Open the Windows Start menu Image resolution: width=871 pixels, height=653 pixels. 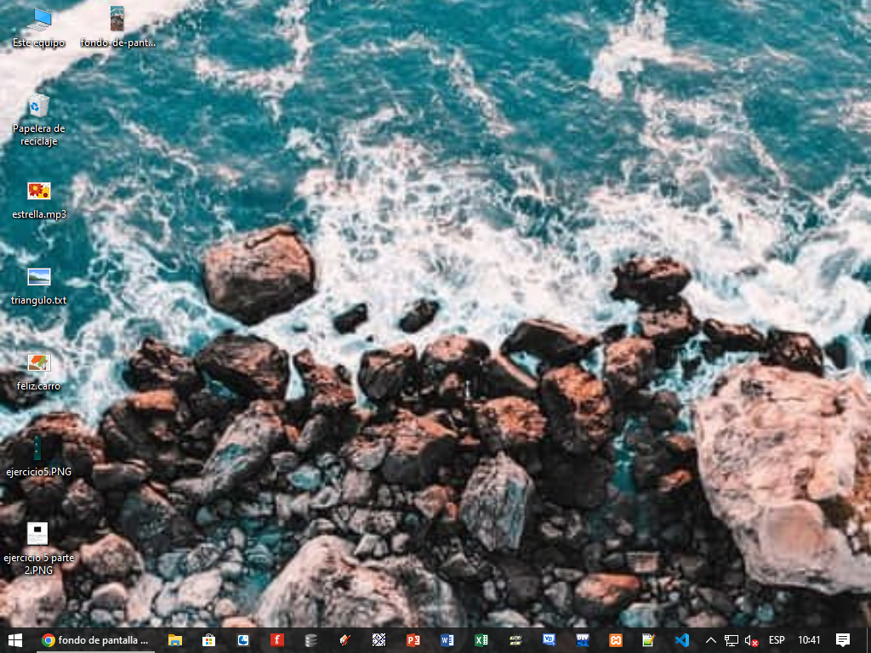click(x=14, y=640)
